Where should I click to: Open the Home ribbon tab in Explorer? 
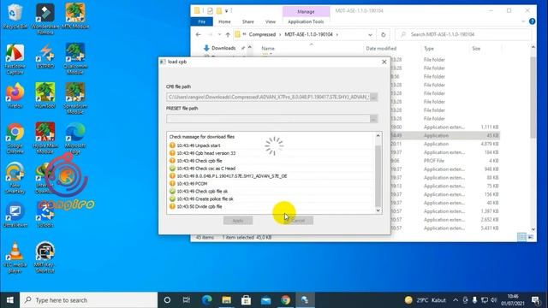click(224, 21)
